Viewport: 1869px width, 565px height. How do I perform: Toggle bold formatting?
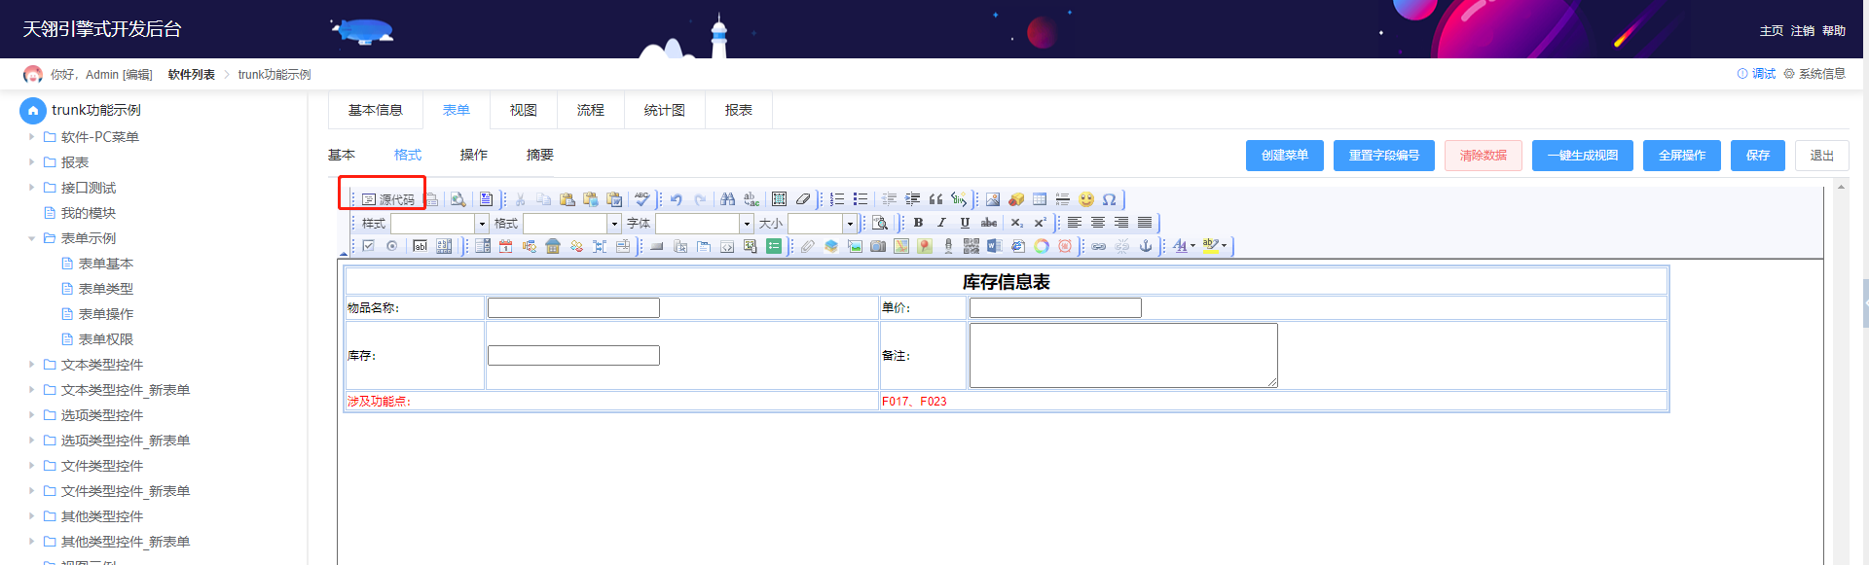pos(918,223)
